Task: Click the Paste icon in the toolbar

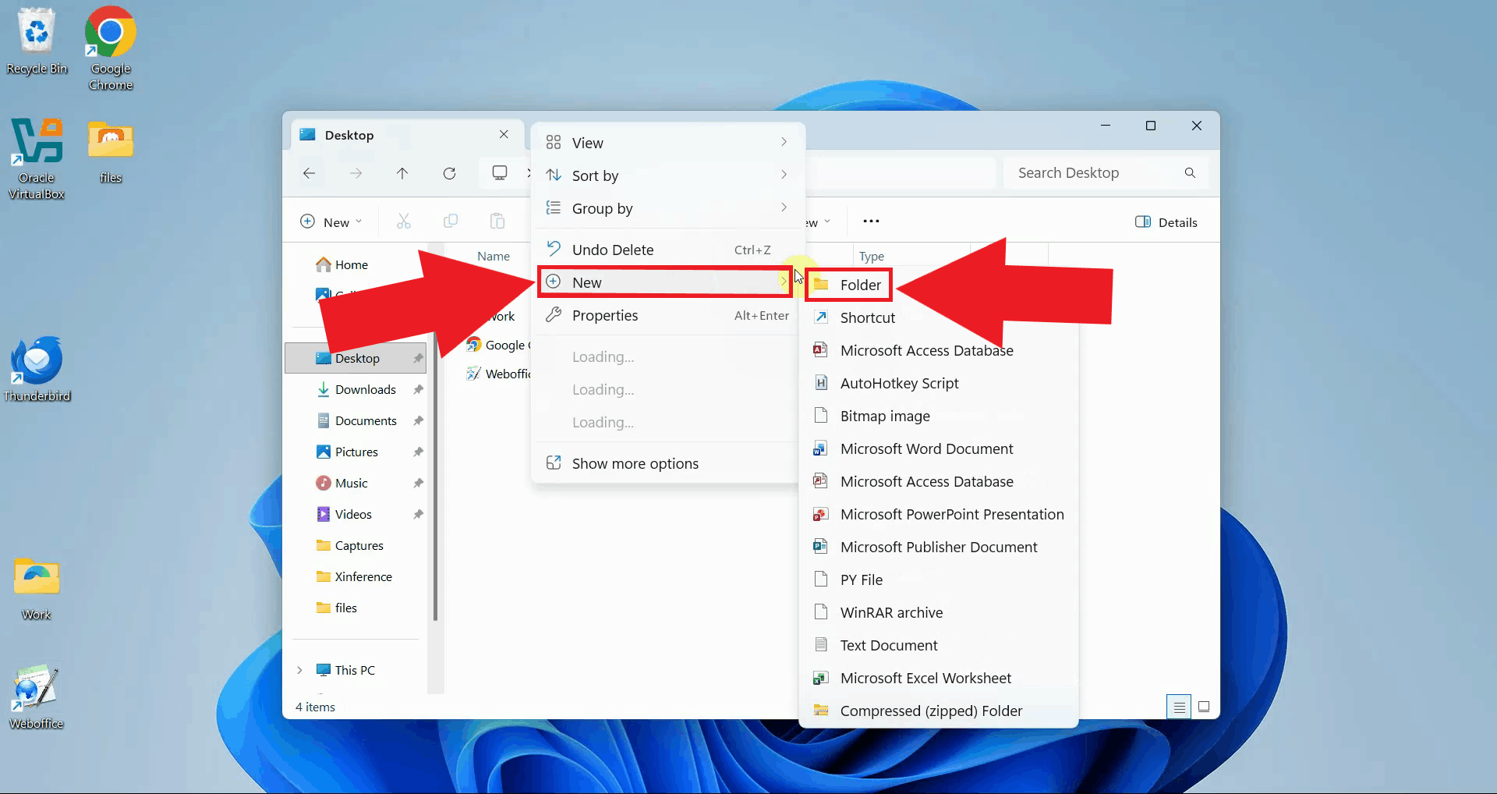Action: coord(497,221)
